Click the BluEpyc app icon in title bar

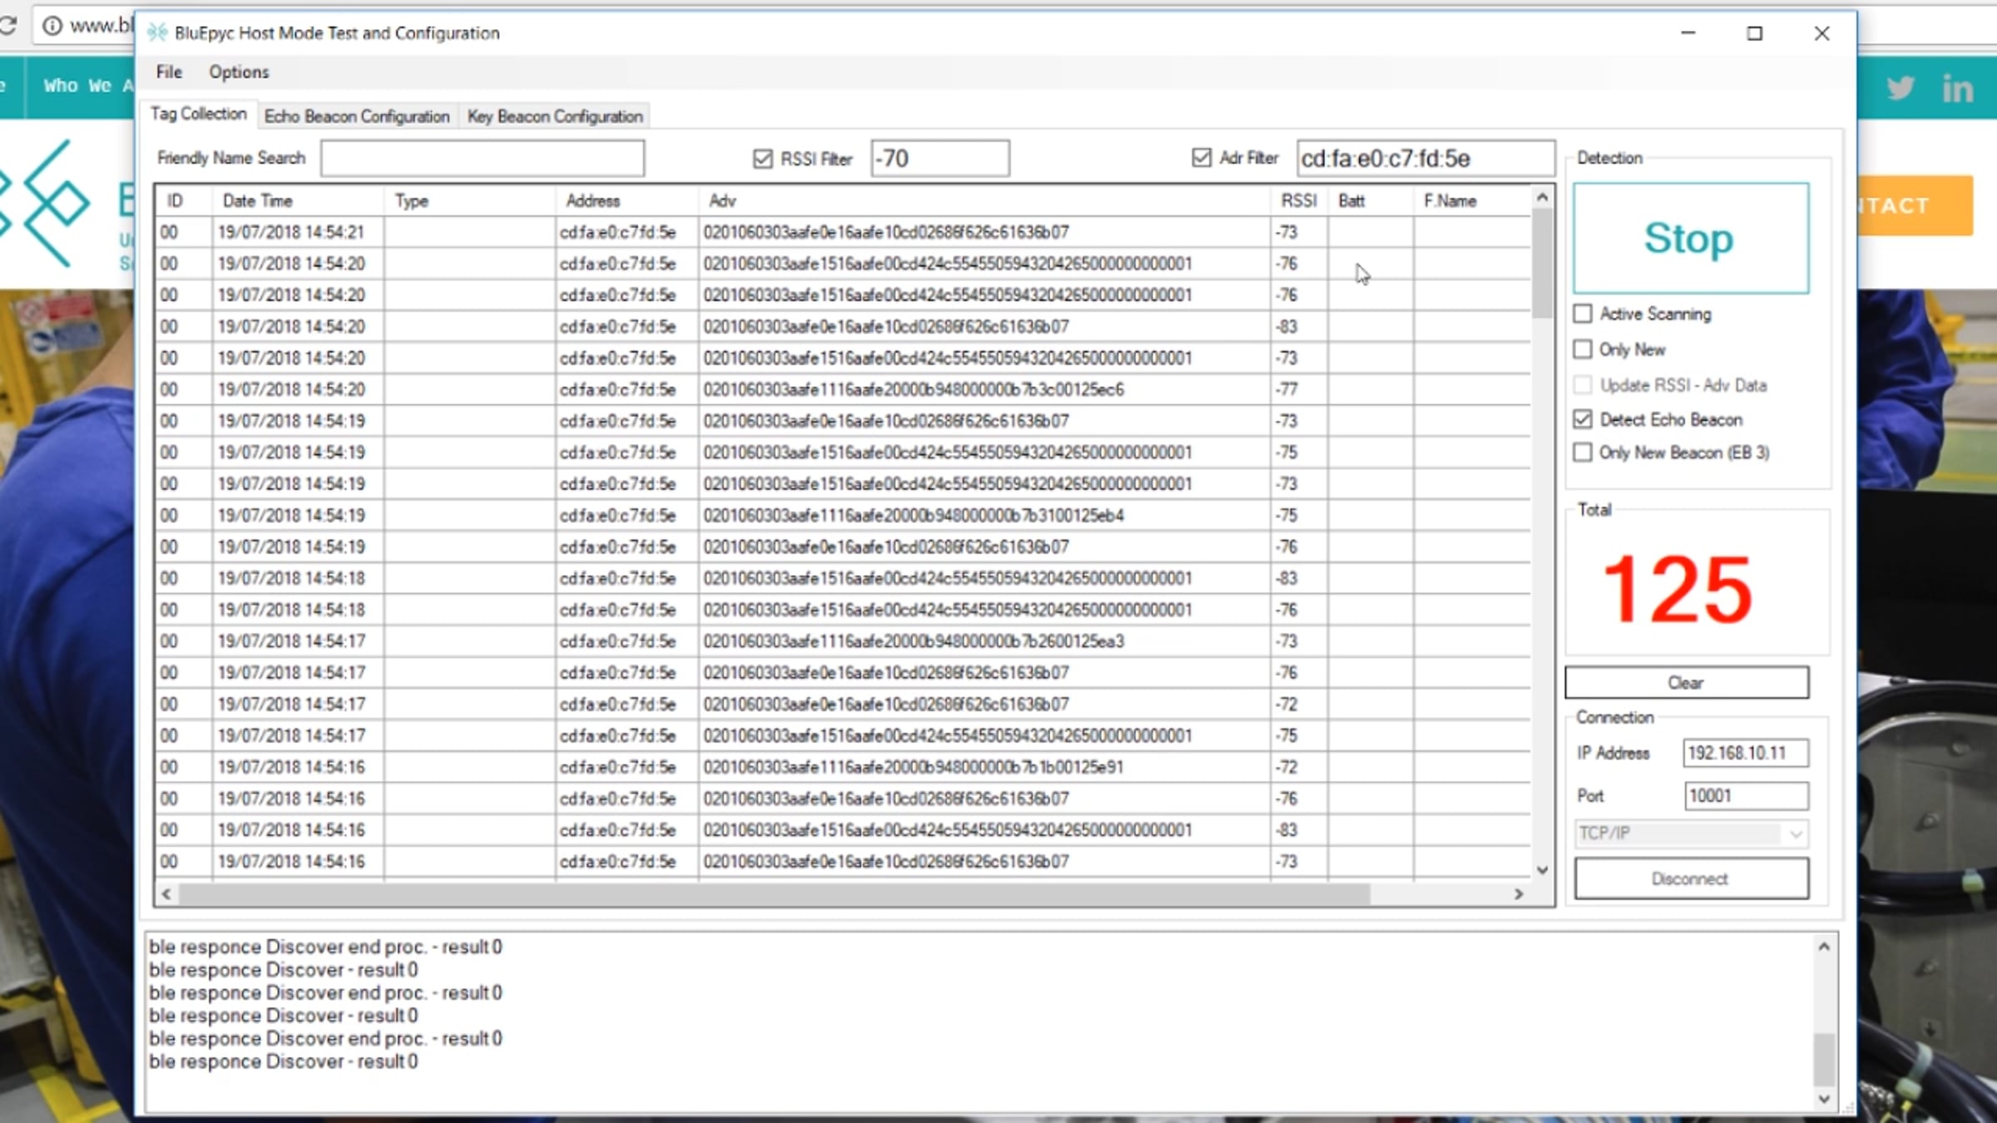click(x=156, y=32)
